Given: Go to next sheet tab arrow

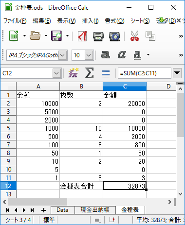Looking at the screenshot, I should pyautogui.click(x=24, y=210).
